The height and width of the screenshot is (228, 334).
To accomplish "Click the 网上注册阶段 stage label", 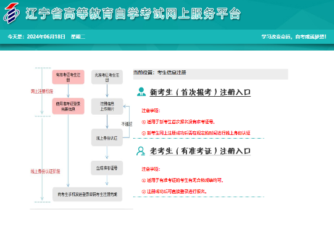I will point(42,91).
